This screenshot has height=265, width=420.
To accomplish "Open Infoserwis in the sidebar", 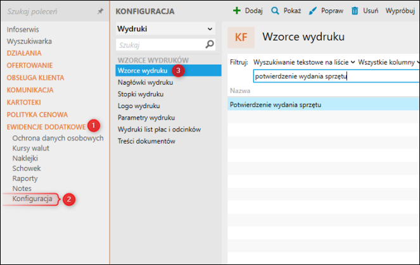I will [x=23, y=30].
